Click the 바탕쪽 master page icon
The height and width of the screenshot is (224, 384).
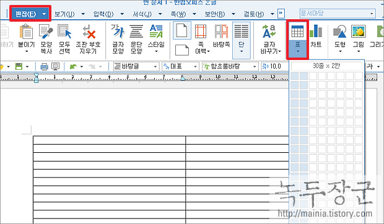[221, 35]
